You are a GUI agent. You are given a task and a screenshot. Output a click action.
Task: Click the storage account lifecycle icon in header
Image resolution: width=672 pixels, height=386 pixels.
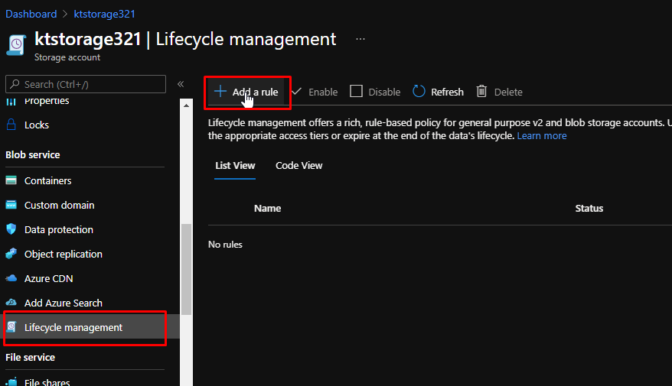(16, 44)
